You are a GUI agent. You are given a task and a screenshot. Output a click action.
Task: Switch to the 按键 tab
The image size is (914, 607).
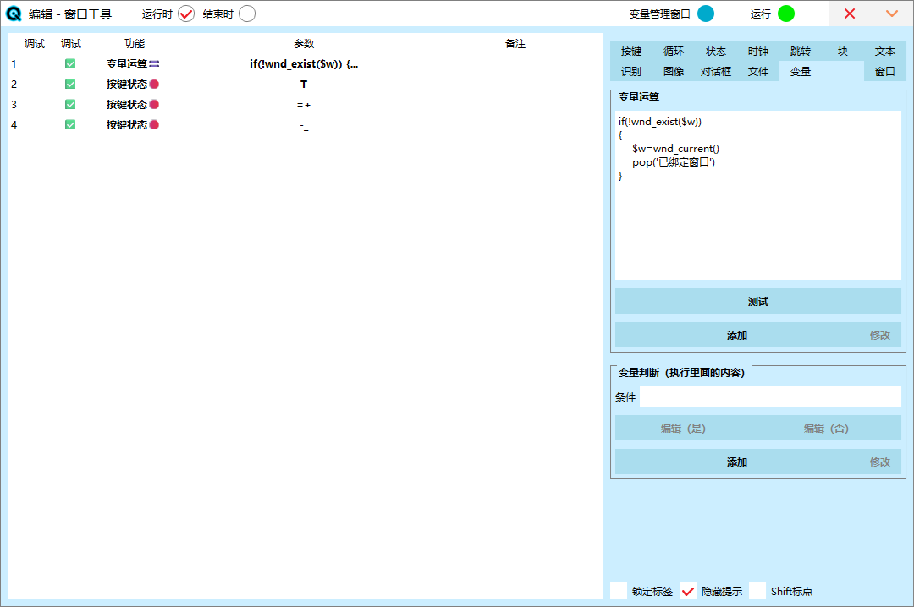coord(631,52)
